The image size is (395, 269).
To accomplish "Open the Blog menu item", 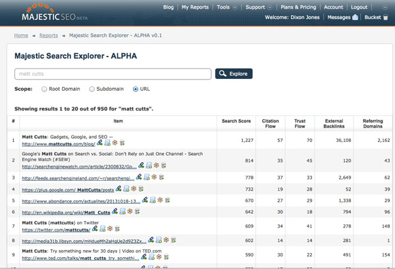I will click(169, 7).
